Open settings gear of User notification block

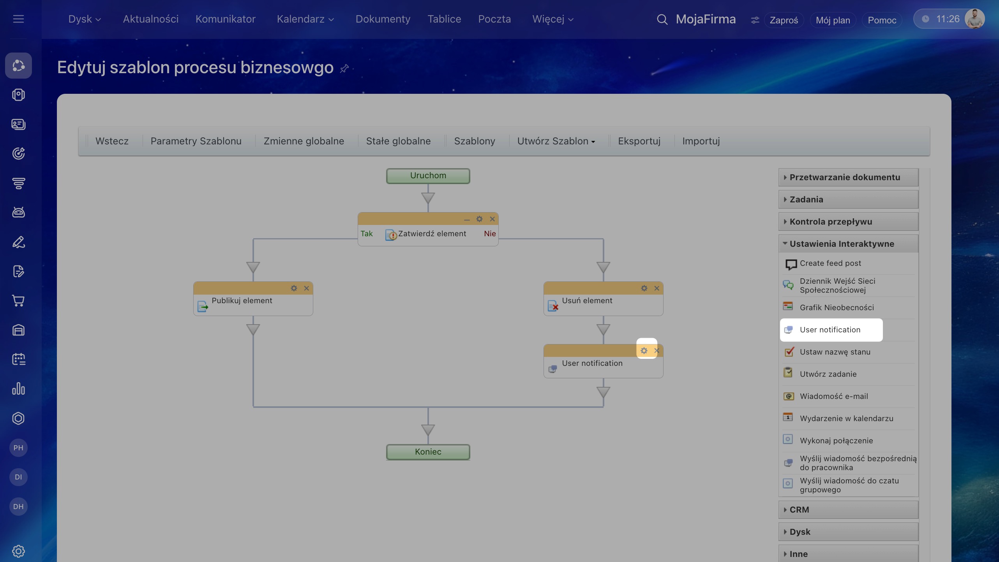coord(644,351)
